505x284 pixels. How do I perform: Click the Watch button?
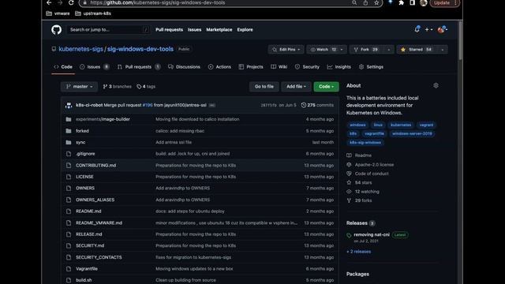(x=323, y=50)
